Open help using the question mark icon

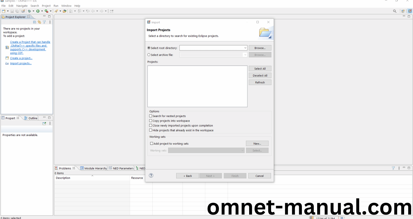pos(151,175)
